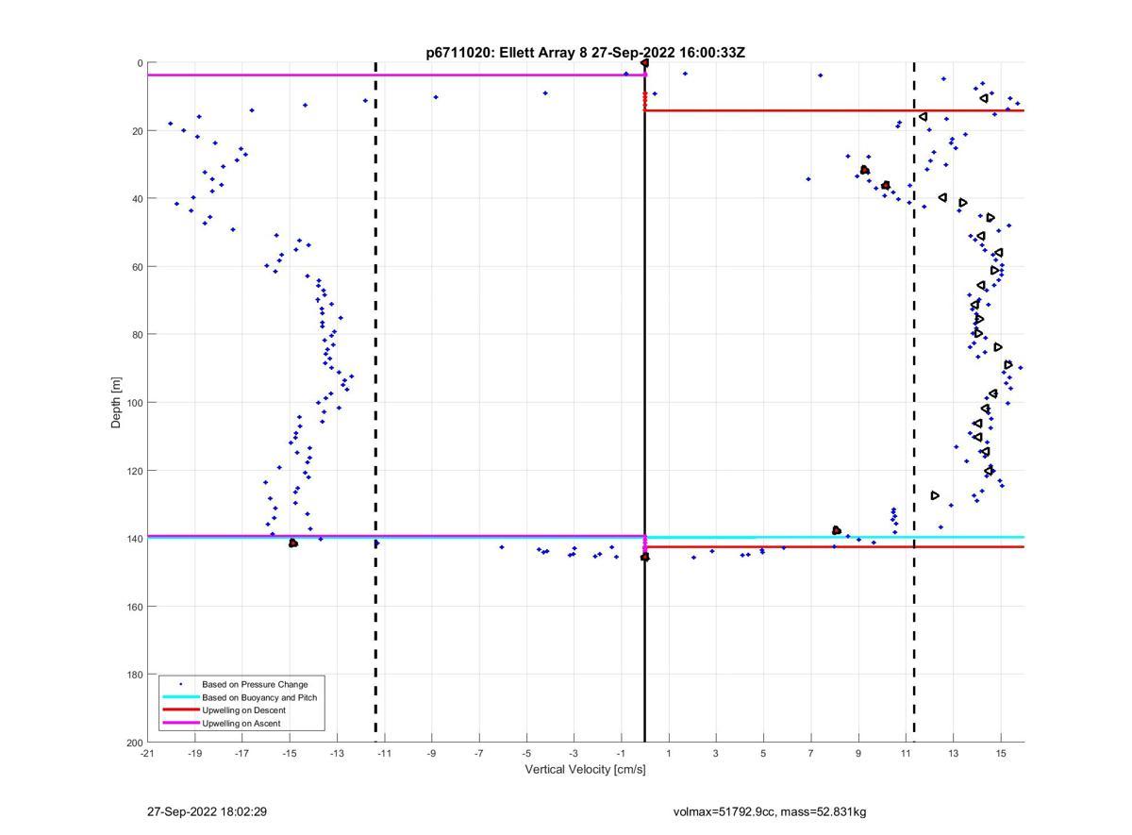Click x-axis tick label "5"
Screen dimensions: 1132x835
(x=763, y=753)
